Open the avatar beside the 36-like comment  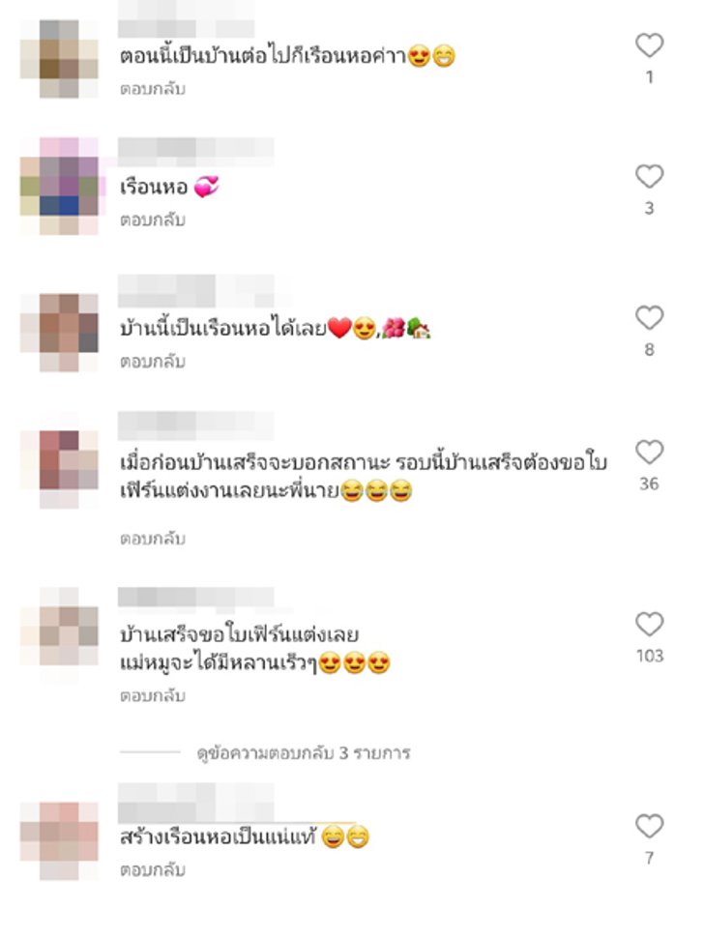pos(59,470)
